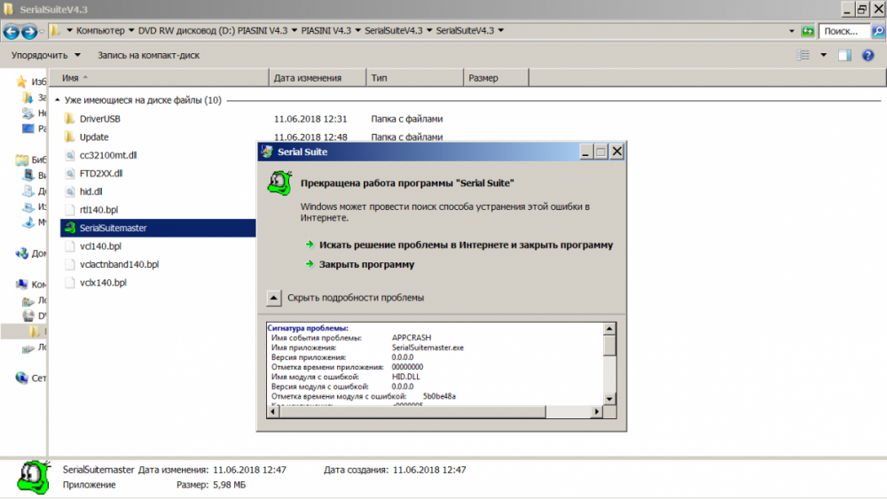
Task: Select the hid.dll file icon
Action: 69,191
